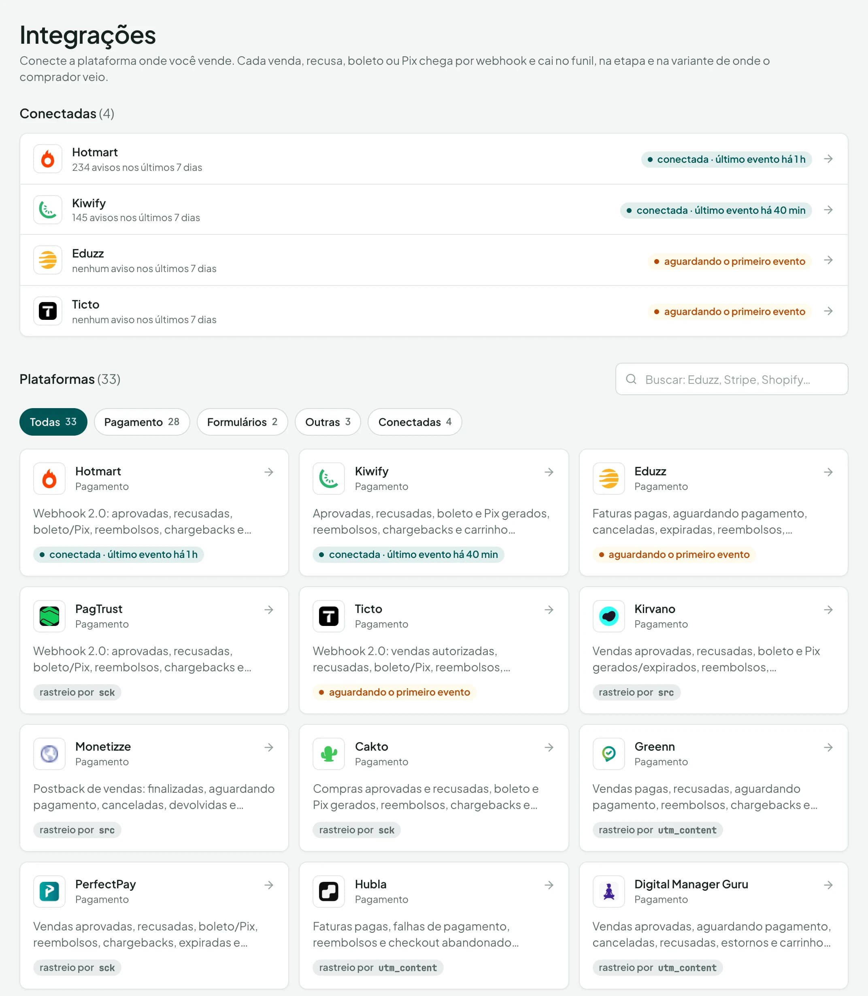Open the Kirvano card title

[x=654, y=609]
